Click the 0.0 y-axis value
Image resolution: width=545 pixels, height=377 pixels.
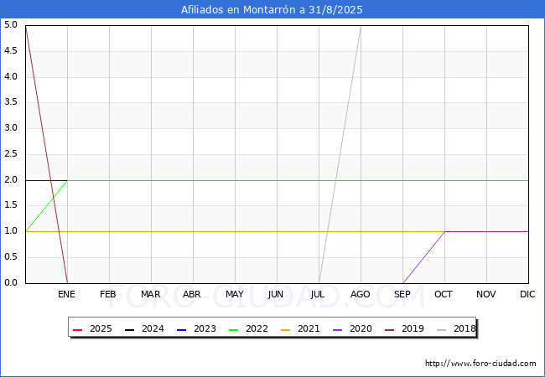coord(11,283)
